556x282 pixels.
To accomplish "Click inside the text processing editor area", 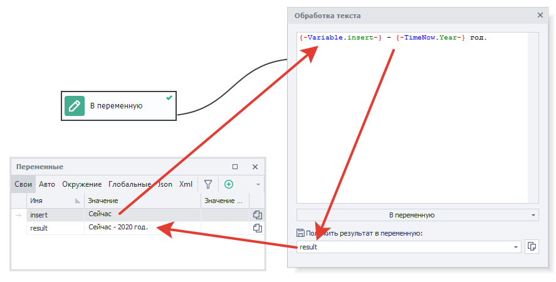I will pyautogui.click(x=414, y=125).
